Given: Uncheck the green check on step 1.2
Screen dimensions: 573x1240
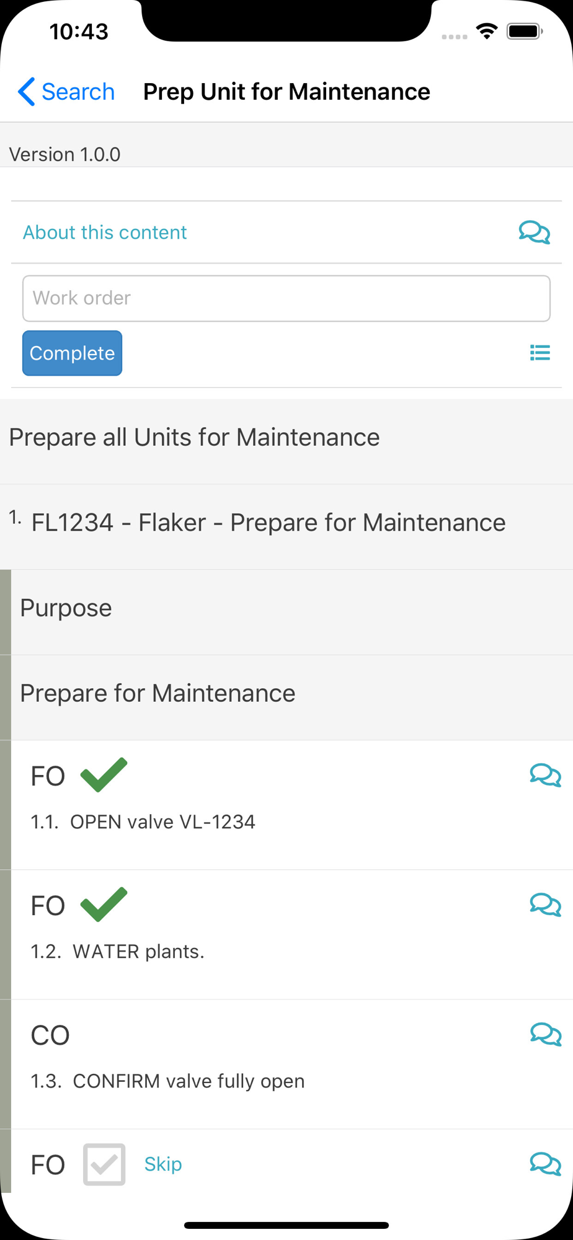Looking at the screenshot, I should tap(104, 905).
